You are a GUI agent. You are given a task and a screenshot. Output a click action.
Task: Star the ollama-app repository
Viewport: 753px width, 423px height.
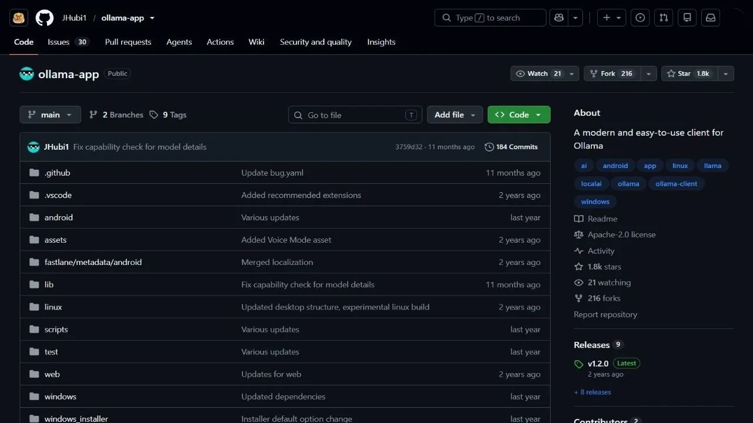[x=689, y=73]
